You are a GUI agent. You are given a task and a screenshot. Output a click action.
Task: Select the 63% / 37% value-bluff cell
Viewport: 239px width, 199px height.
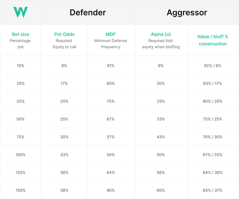click(x=212, y=190)
